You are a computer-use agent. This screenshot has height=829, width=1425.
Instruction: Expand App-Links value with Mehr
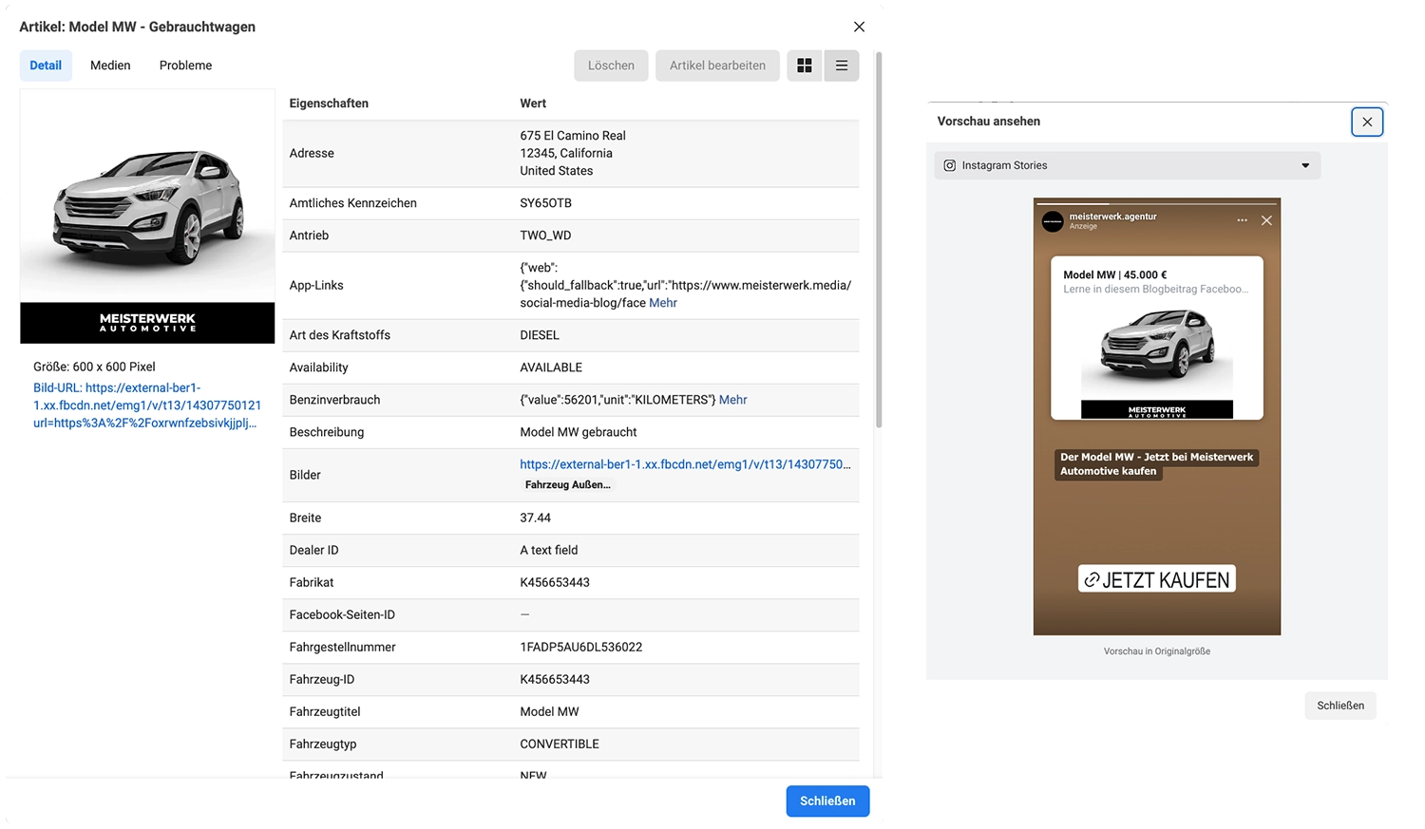tap(663, 303)
